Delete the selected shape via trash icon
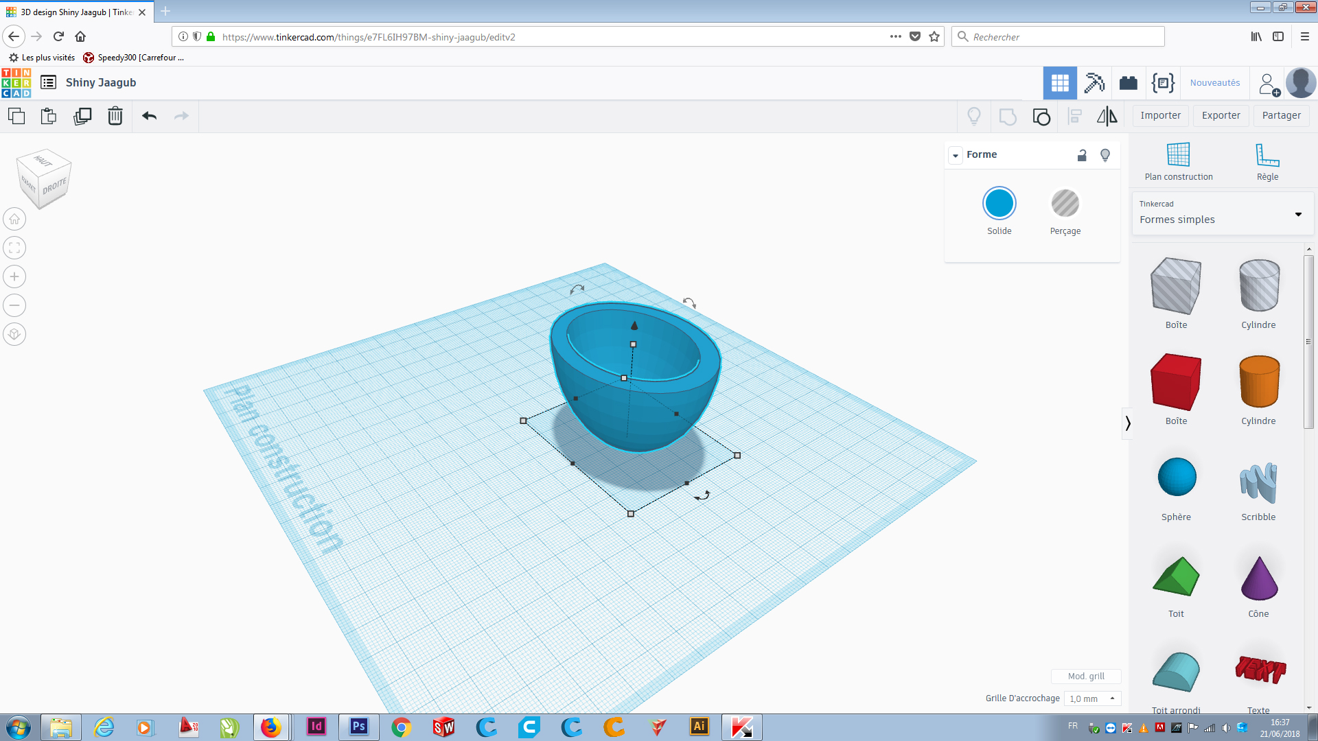1318x741 pixels. point(115,116)
